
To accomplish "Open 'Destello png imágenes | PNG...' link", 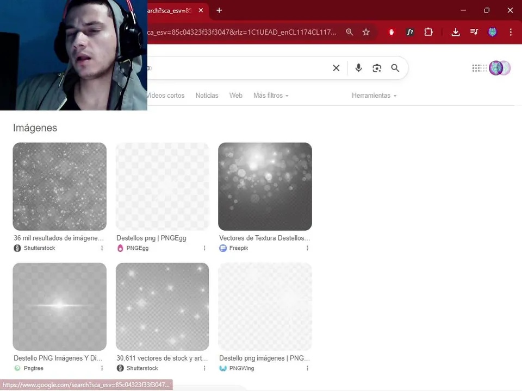I will pyautogui.click(x=265, y=358).
